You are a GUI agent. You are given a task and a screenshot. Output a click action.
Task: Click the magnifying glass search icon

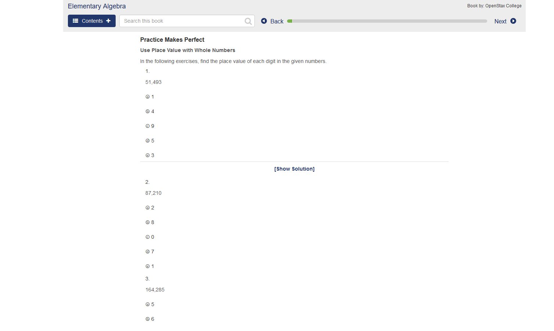coord(248,21)
